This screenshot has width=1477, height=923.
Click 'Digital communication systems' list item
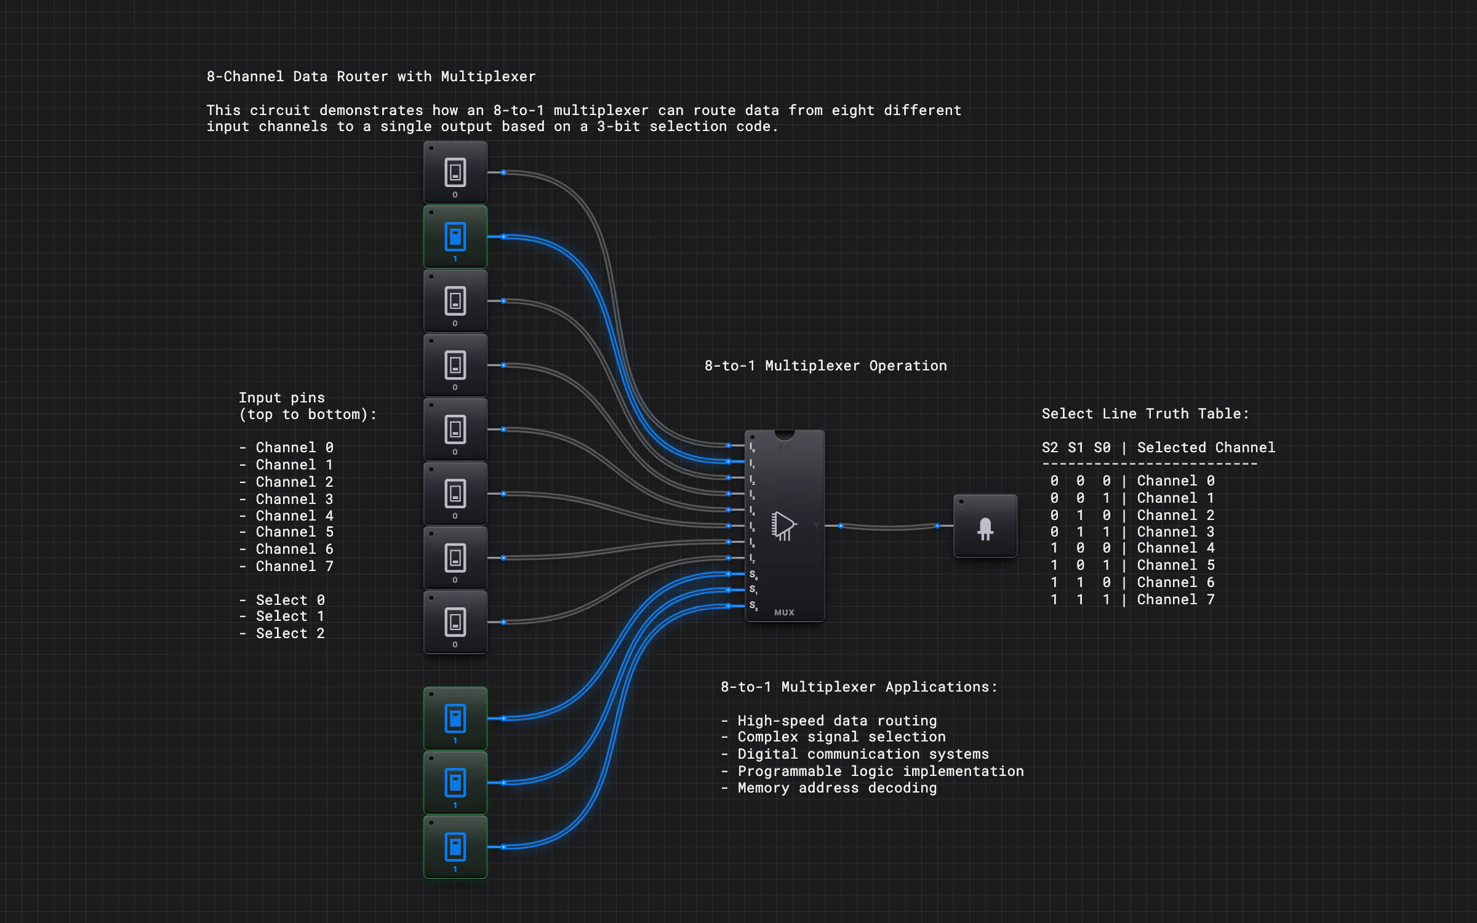855,754
